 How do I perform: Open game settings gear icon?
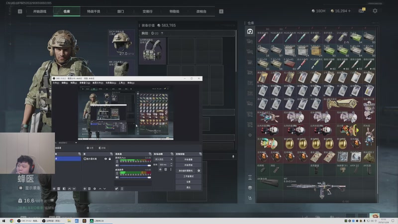point(375,10)
